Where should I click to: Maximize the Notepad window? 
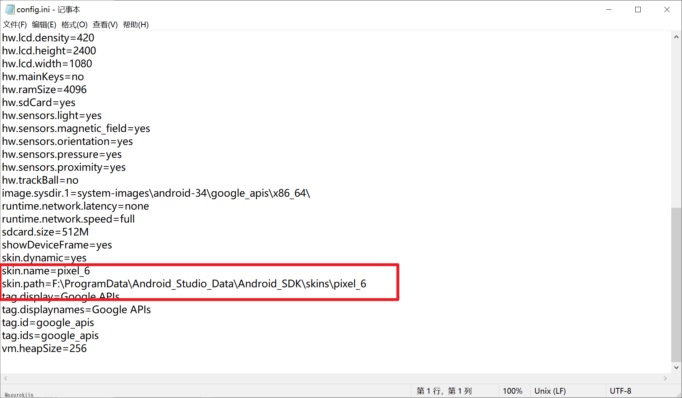click(x=638, y=10)
